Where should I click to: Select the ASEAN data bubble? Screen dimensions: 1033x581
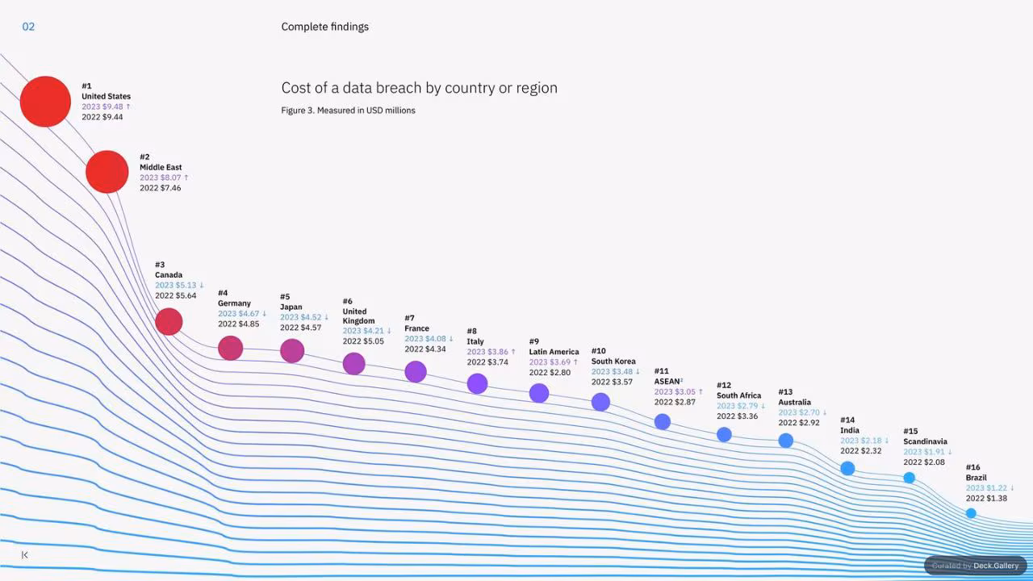click(663, 421)
